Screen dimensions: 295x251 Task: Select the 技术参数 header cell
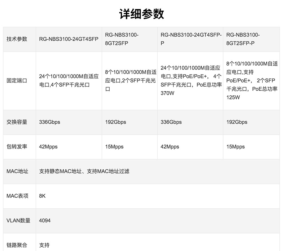pos(17,39)
